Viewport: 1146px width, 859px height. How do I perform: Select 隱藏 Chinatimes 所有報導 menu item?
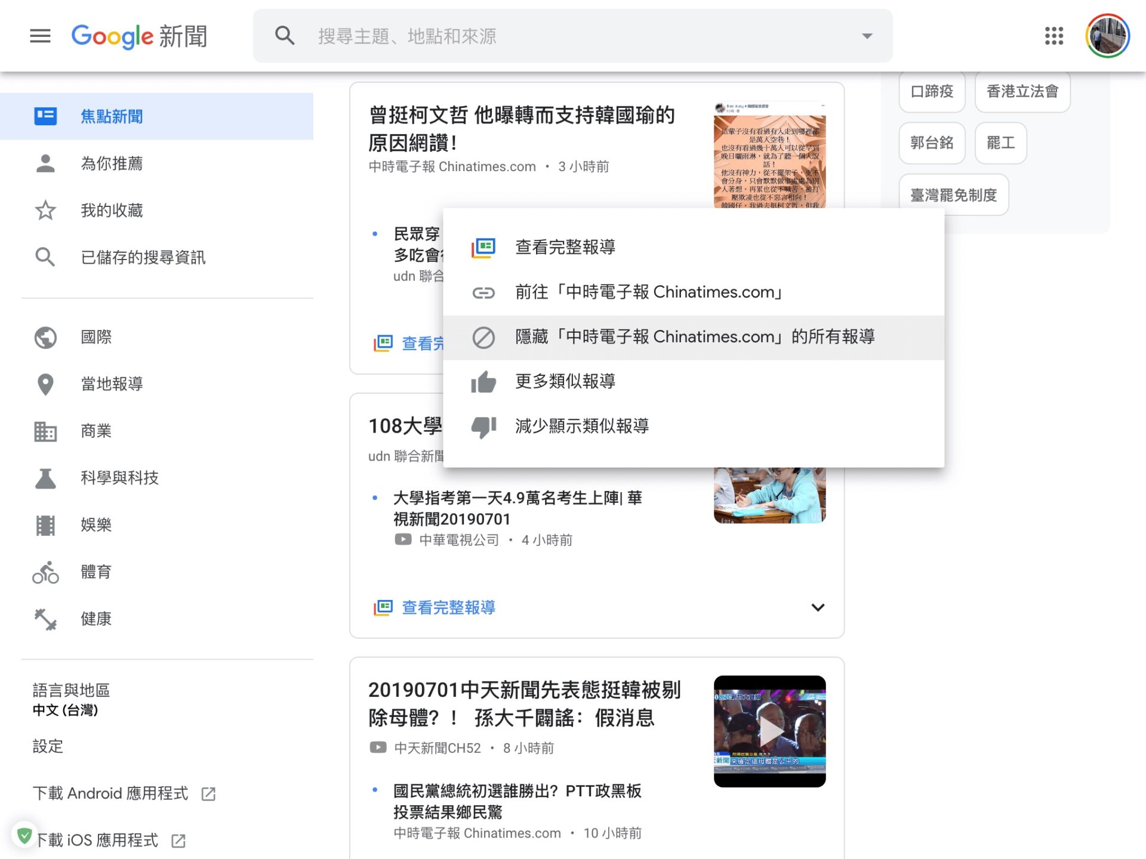(x=694, y=337)
